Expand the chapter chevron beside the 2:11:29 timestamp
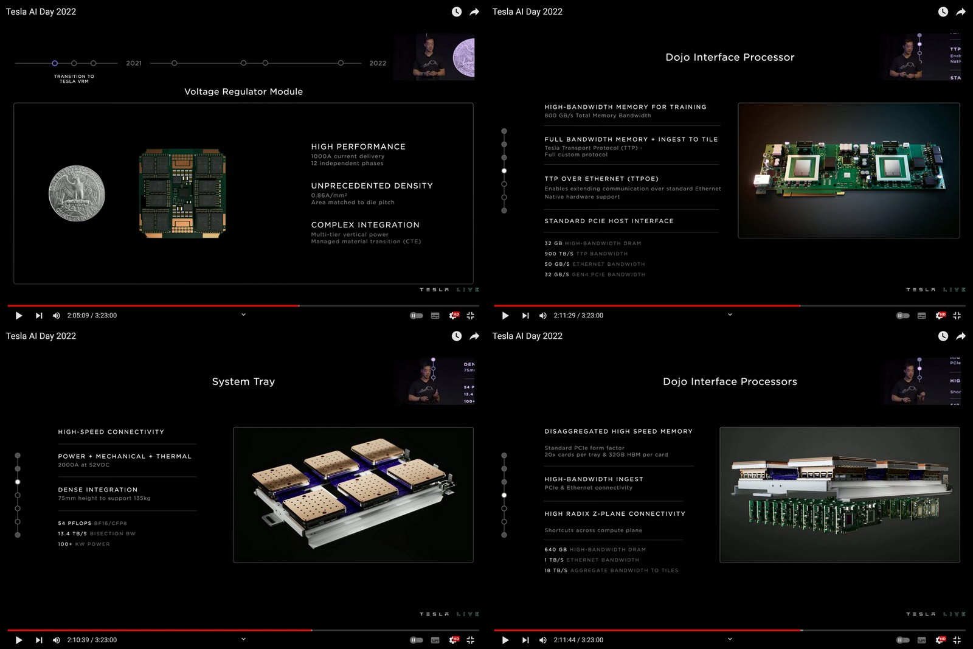 point(730,314)
